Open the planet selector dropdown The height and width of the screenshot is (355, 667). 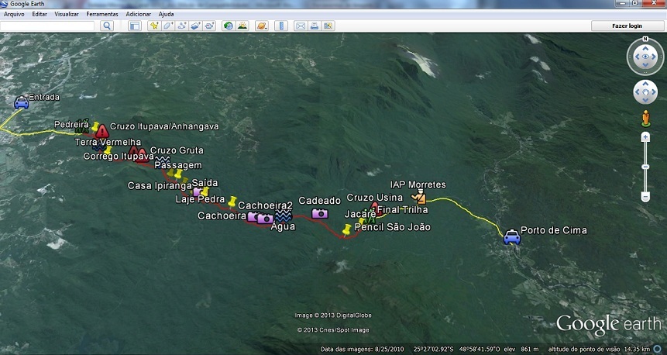click(262, 26)
